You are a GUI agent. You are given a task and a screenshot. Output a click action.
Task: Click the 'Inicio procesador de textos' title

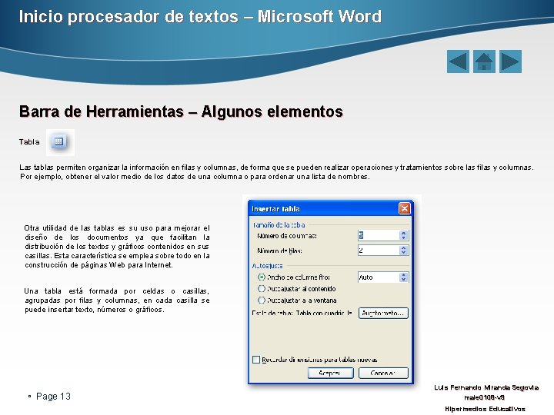coord(128,17)
